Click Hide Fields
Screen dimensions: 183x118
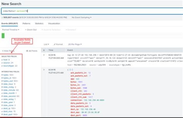point(8,51)
